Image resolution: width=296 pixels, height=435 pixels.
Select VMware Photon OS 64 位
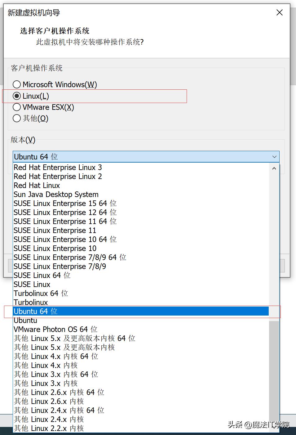coord(55,330)
